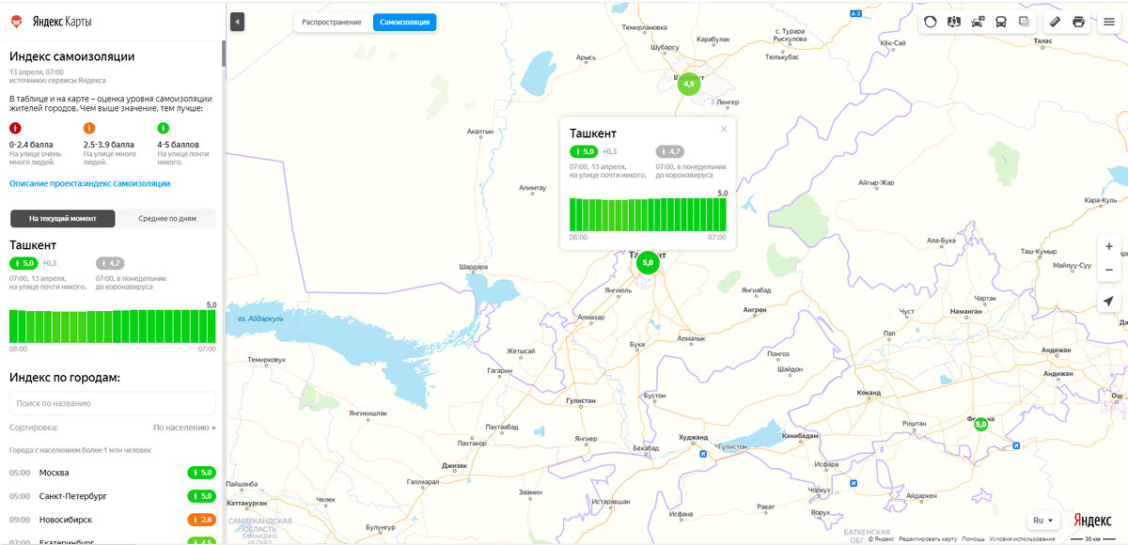Screen dimensions: 1128x545
Task: Click Новосибирск's orange 2,6 badge
Action: pos(201,520)
